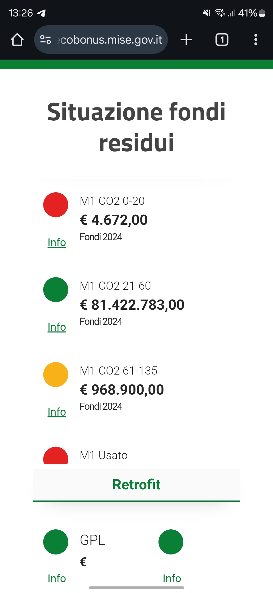Screen dimensions: 273x593
Task: Click the yellow circle for M1 CO2 61-135
Action: click(56, 375)
